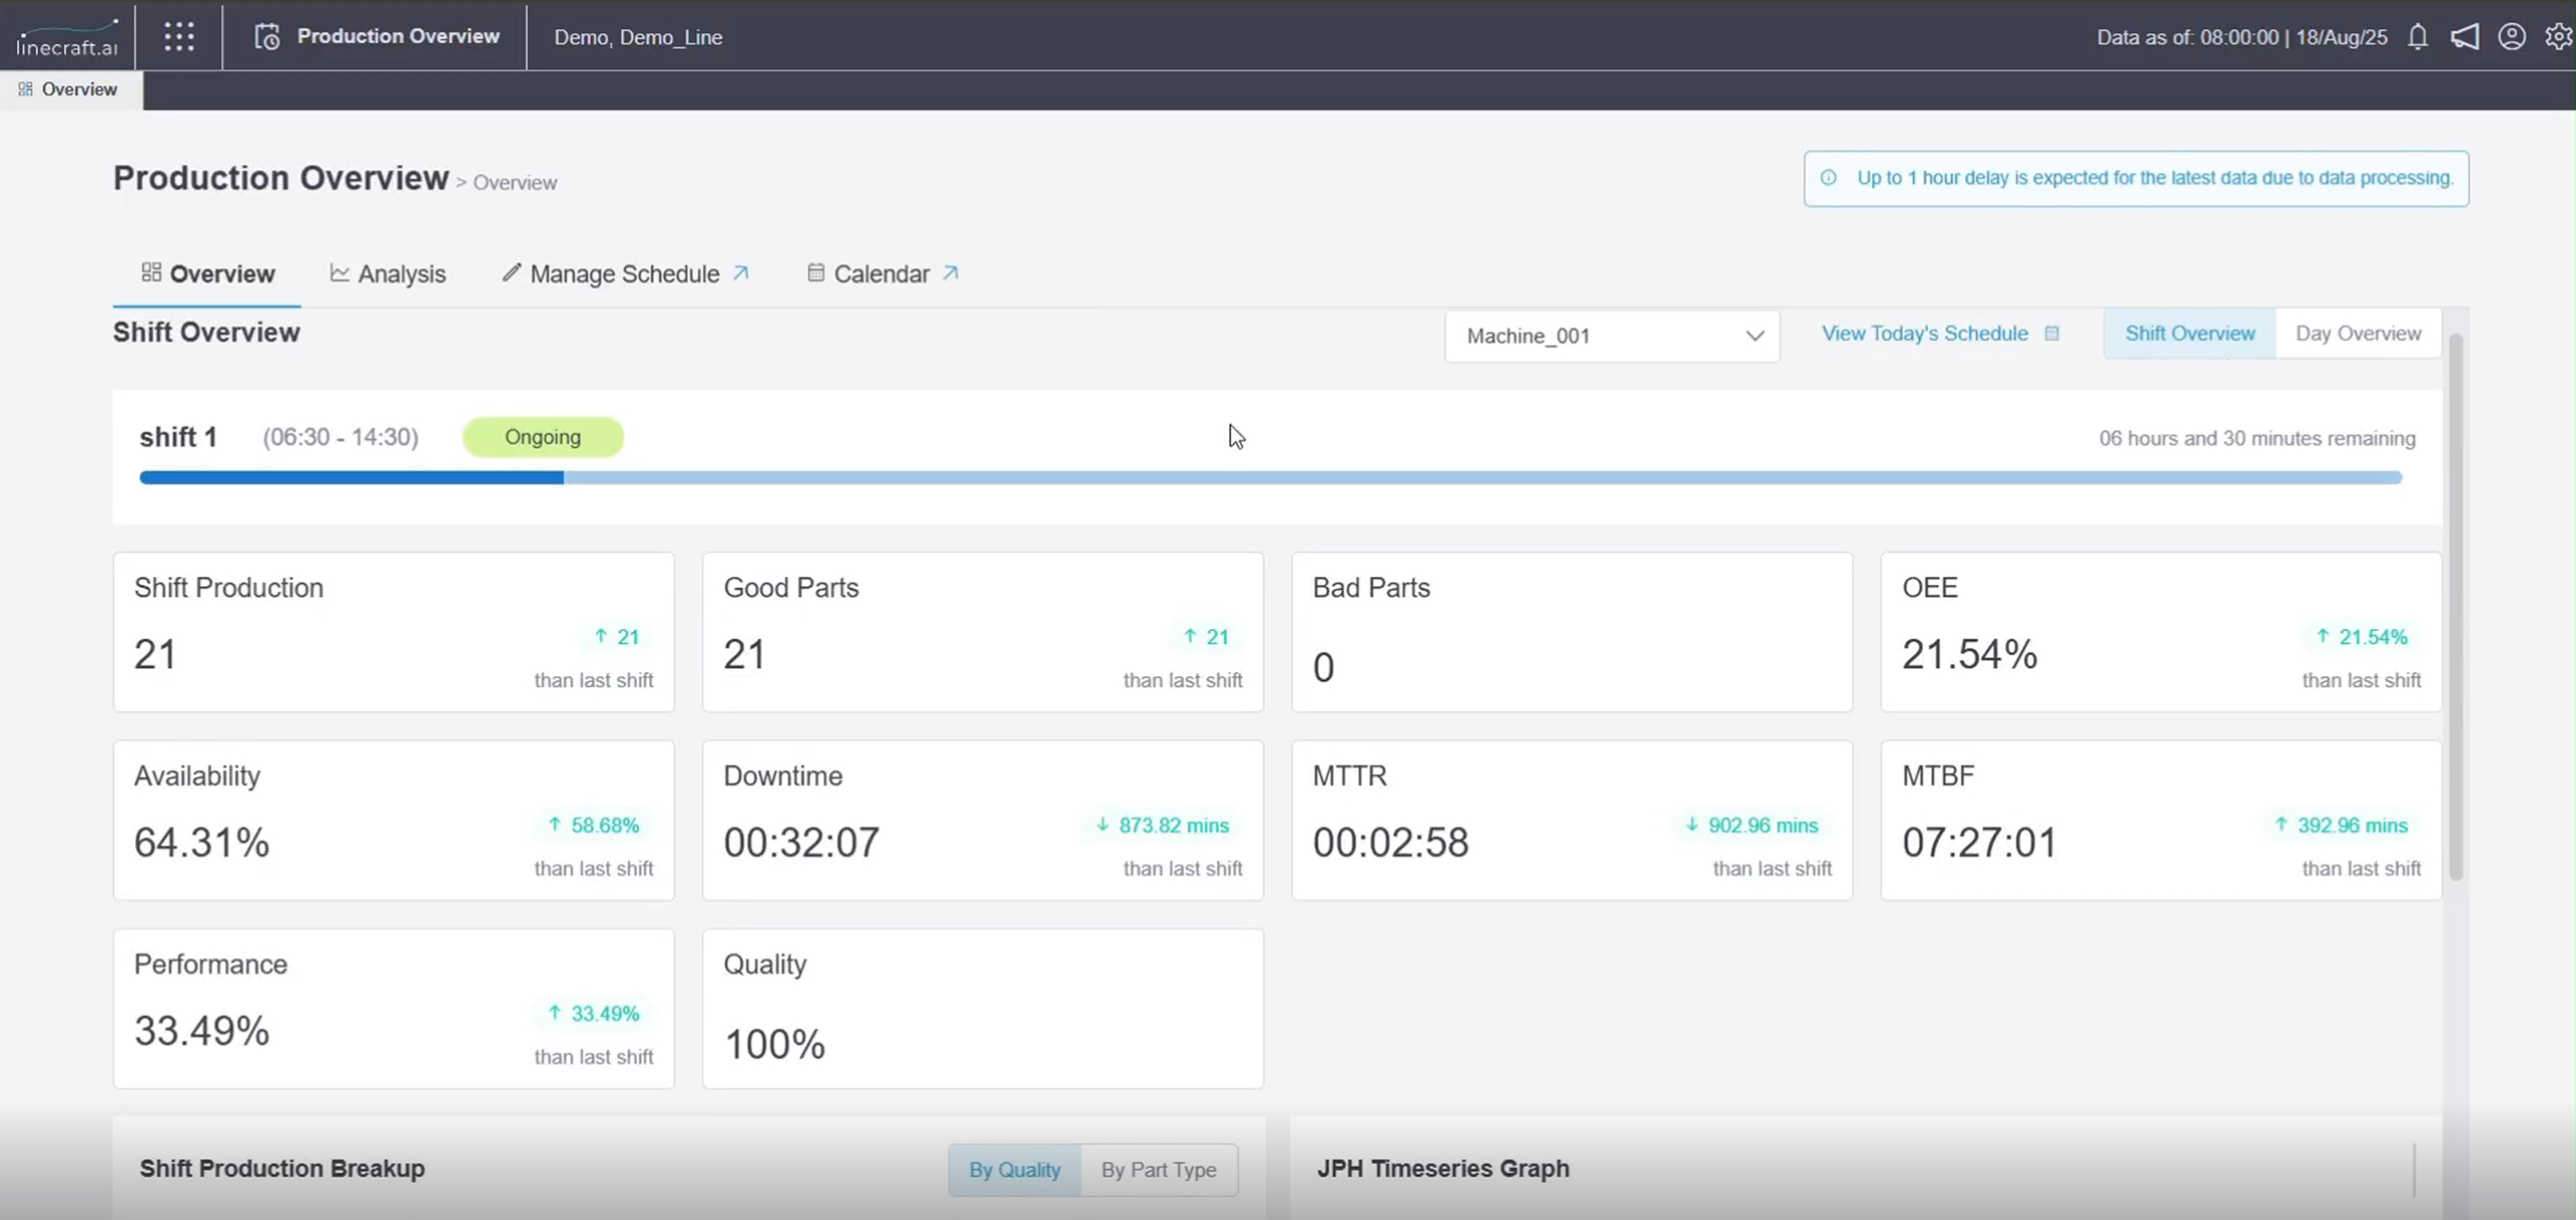The image size is (2576, 1220).
Task: Click the announcements megaphone icon
Action: 2464,37
